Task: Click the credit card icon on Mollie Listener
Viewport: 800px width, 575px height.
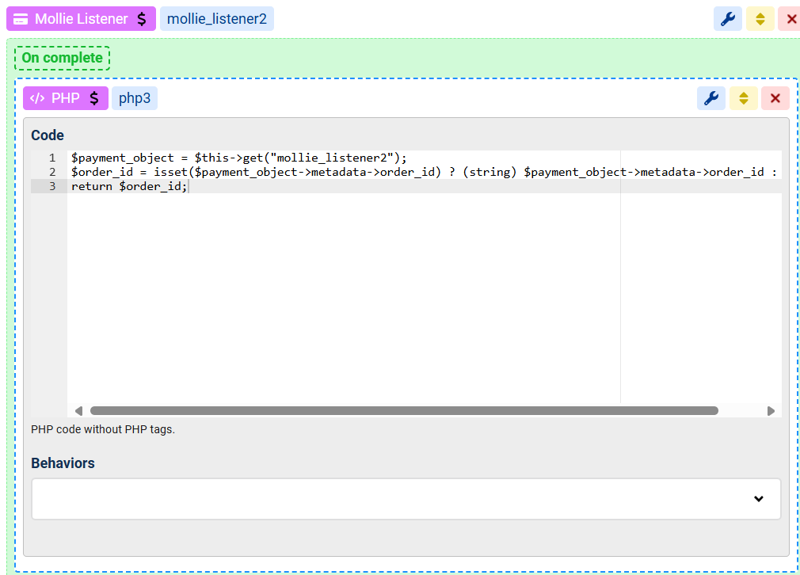Action: coord(21,19)
